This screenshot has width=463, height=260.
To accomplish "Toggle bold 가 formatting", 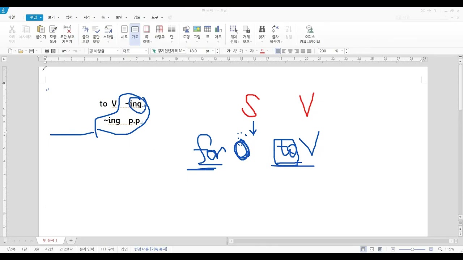I will click(x=228, y=51).
